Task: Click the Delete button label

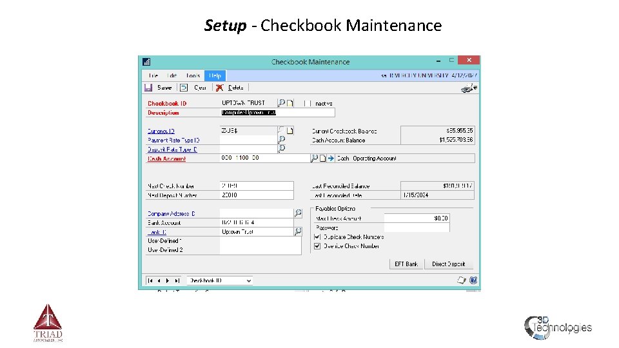Action: point(235,88)
